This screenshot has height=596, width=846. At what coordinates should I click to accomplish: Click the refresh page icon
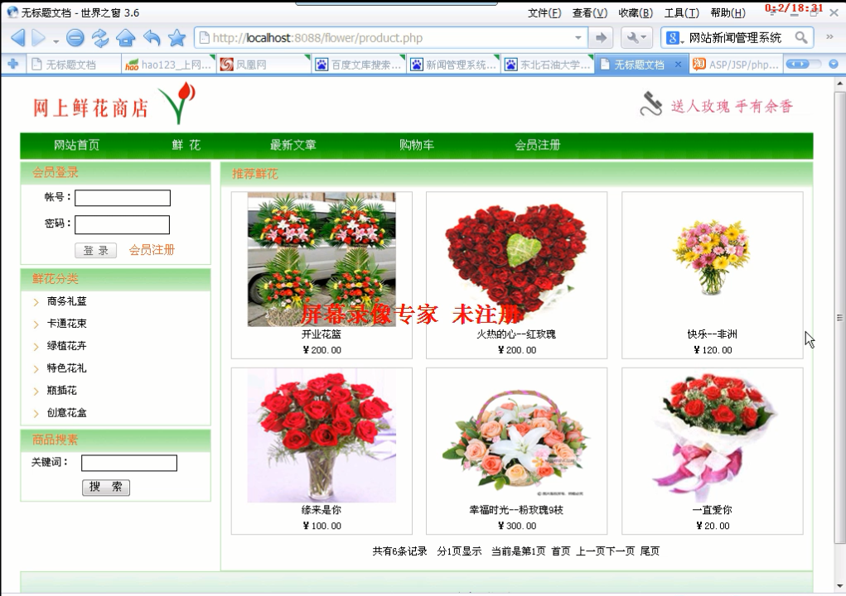[x=99, y=38]
